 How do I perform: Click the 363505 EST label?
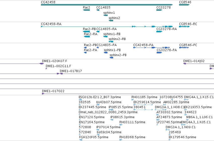(84, 102)
